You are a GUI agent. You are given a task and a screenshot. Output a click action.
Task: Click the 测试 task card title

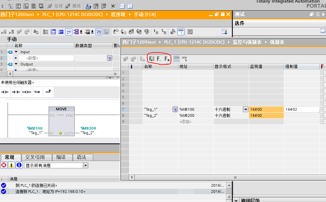(x=240, y=14)
